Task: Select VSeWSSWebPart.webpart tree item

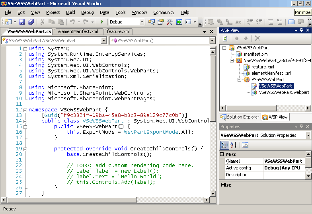Action: 284,92
